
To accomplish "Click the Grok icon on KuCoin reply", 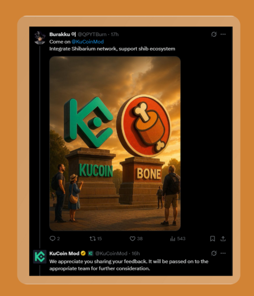I will [x=214, y=253].
